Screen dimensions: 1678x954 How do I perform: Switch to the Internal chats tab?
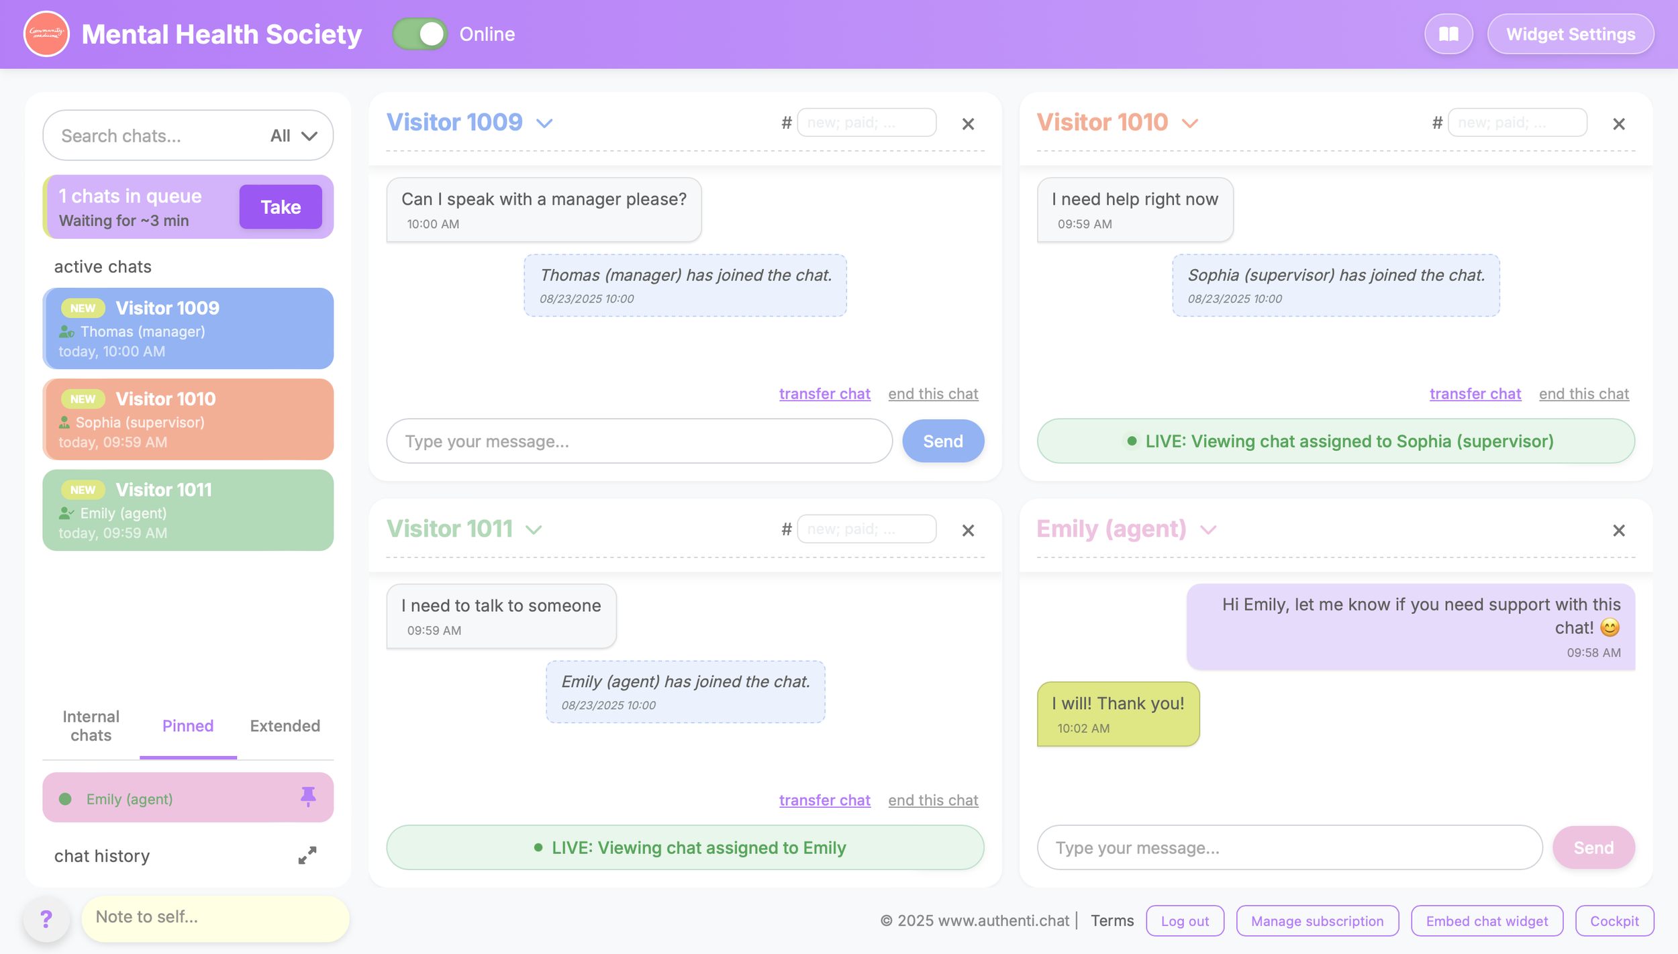(91, 726)
